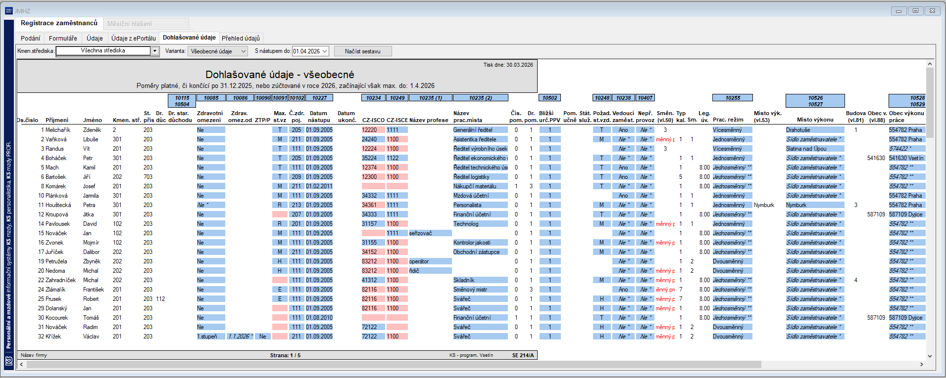Image resolution: width=946 pixels, height=378 pixels.
Task: Open the Kmen.střediska dropdown arrow
Action: [x=155, y=51]
